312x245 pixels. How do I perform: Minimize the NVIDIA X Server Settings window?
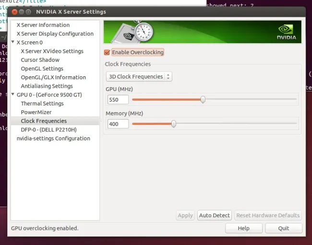[22, 12]
